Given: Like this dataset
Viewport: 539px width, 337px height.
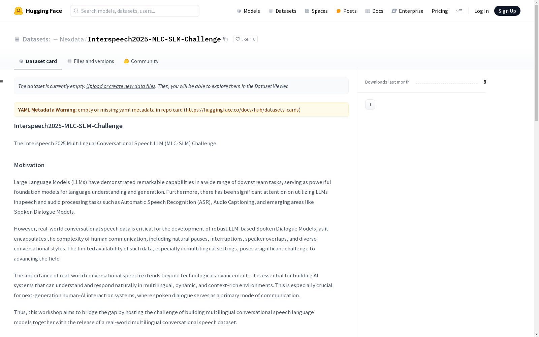Looking at the screenshot, I should click(242, 39).
